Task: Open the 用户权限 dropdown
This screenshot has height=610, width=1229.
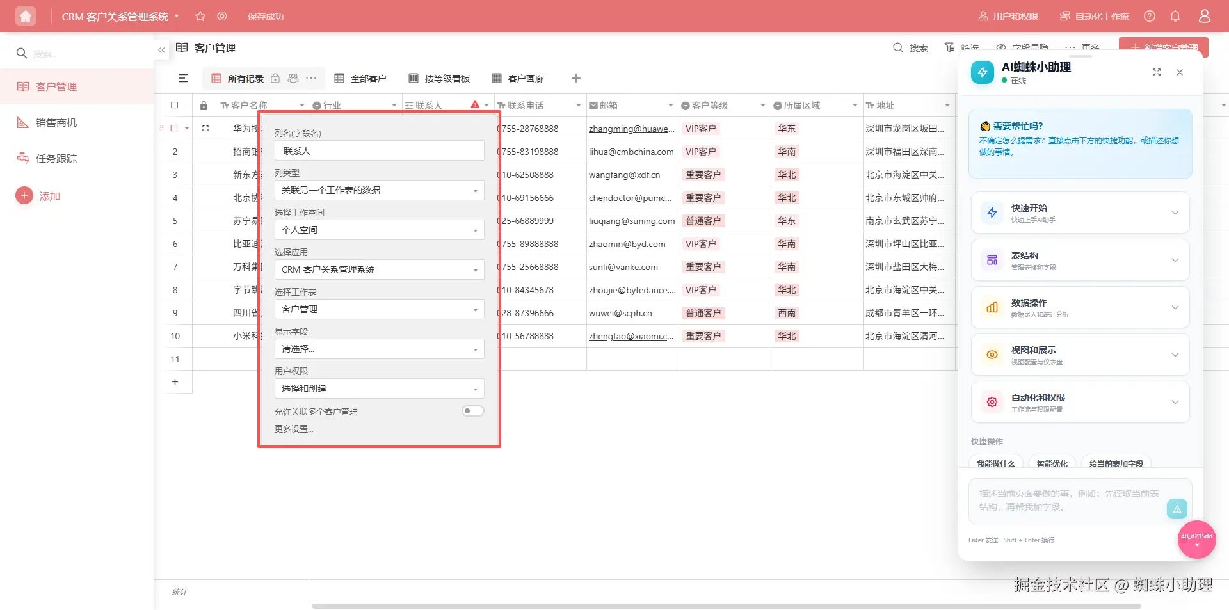Action: click(x=380, y=389)
